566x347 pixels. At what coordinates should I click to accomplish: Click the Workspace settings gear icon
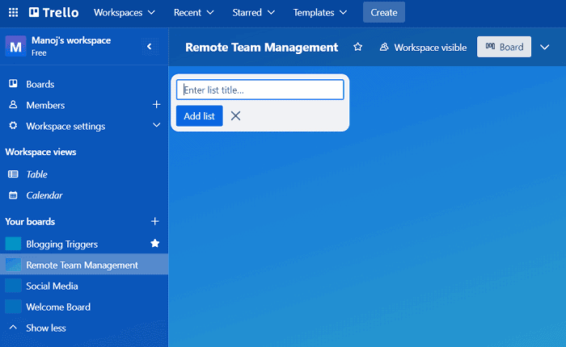(13, 125)
